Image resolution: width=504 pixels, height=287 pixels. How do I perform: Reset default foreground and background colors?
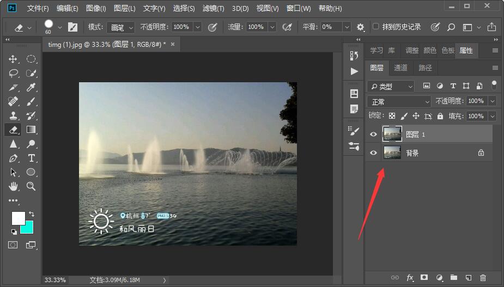[x=14, y=231]
